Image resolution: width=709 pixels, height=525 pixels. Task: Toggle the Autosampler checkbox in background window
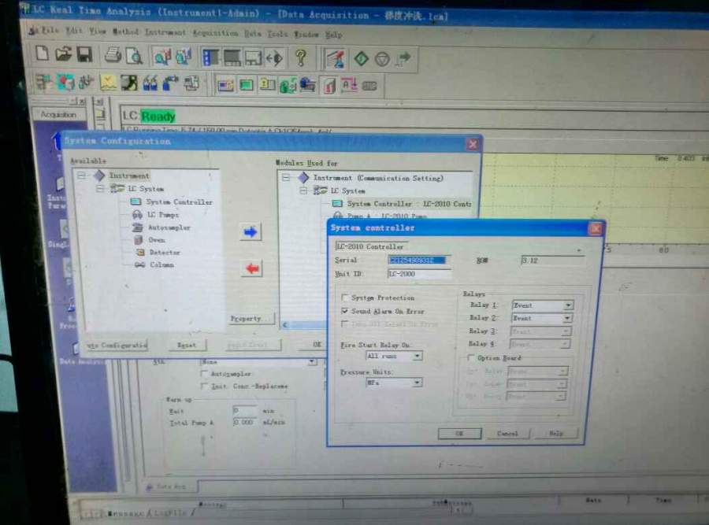pyautogui.click(x=204, y=374)
